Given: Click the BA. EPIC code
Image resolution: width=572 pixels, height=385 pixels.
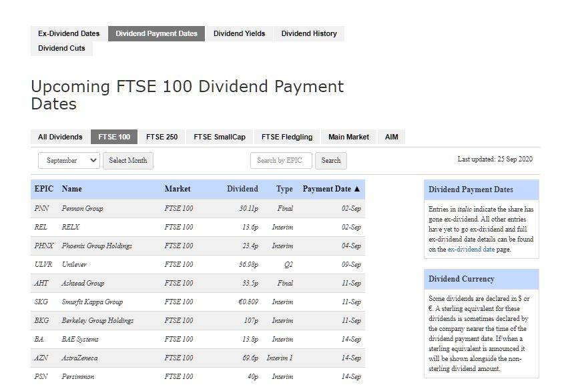Looking at the screenshot, I should click(39, 339).
